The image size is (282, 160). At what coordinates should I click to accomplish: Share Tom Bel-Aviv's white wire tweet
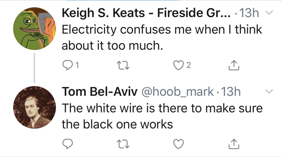click(234, 144)
